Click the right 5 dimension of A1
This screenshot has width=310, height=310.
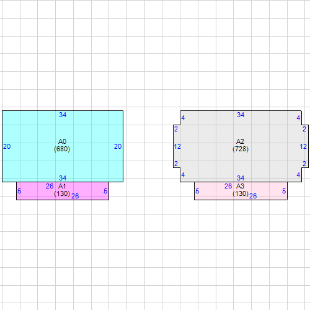105,191
